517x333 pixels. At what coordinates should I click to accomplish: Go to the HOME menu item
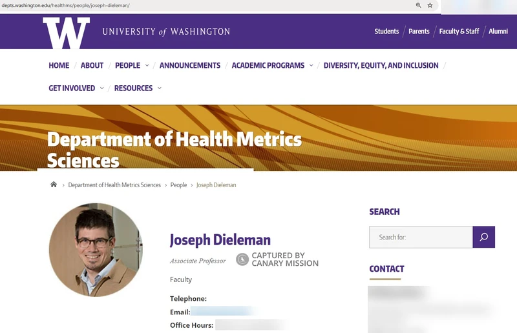pos(59,66)
